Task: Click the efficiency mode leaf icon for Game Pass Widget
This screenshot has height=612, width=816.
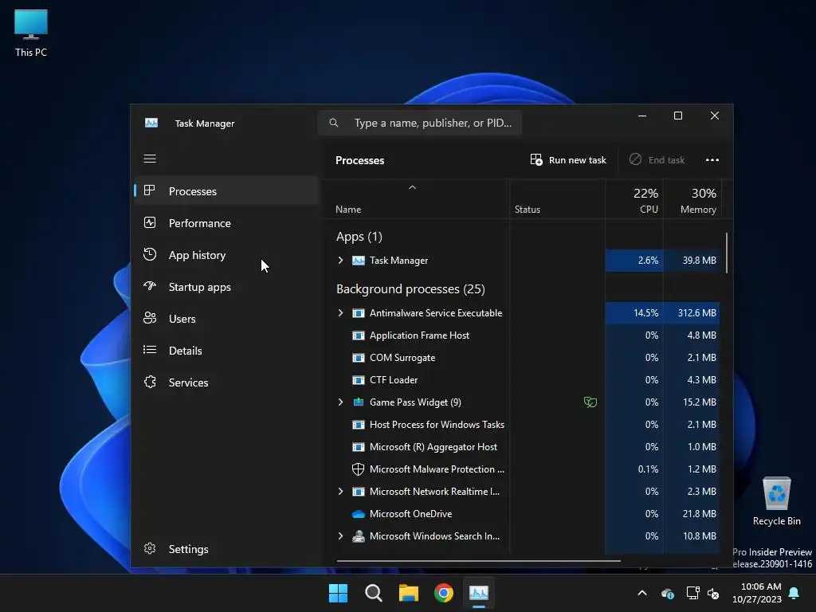Action: 590,402
